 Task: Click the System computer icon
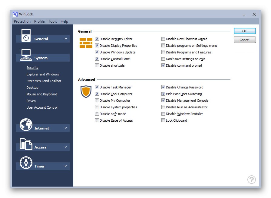point(26,55)
